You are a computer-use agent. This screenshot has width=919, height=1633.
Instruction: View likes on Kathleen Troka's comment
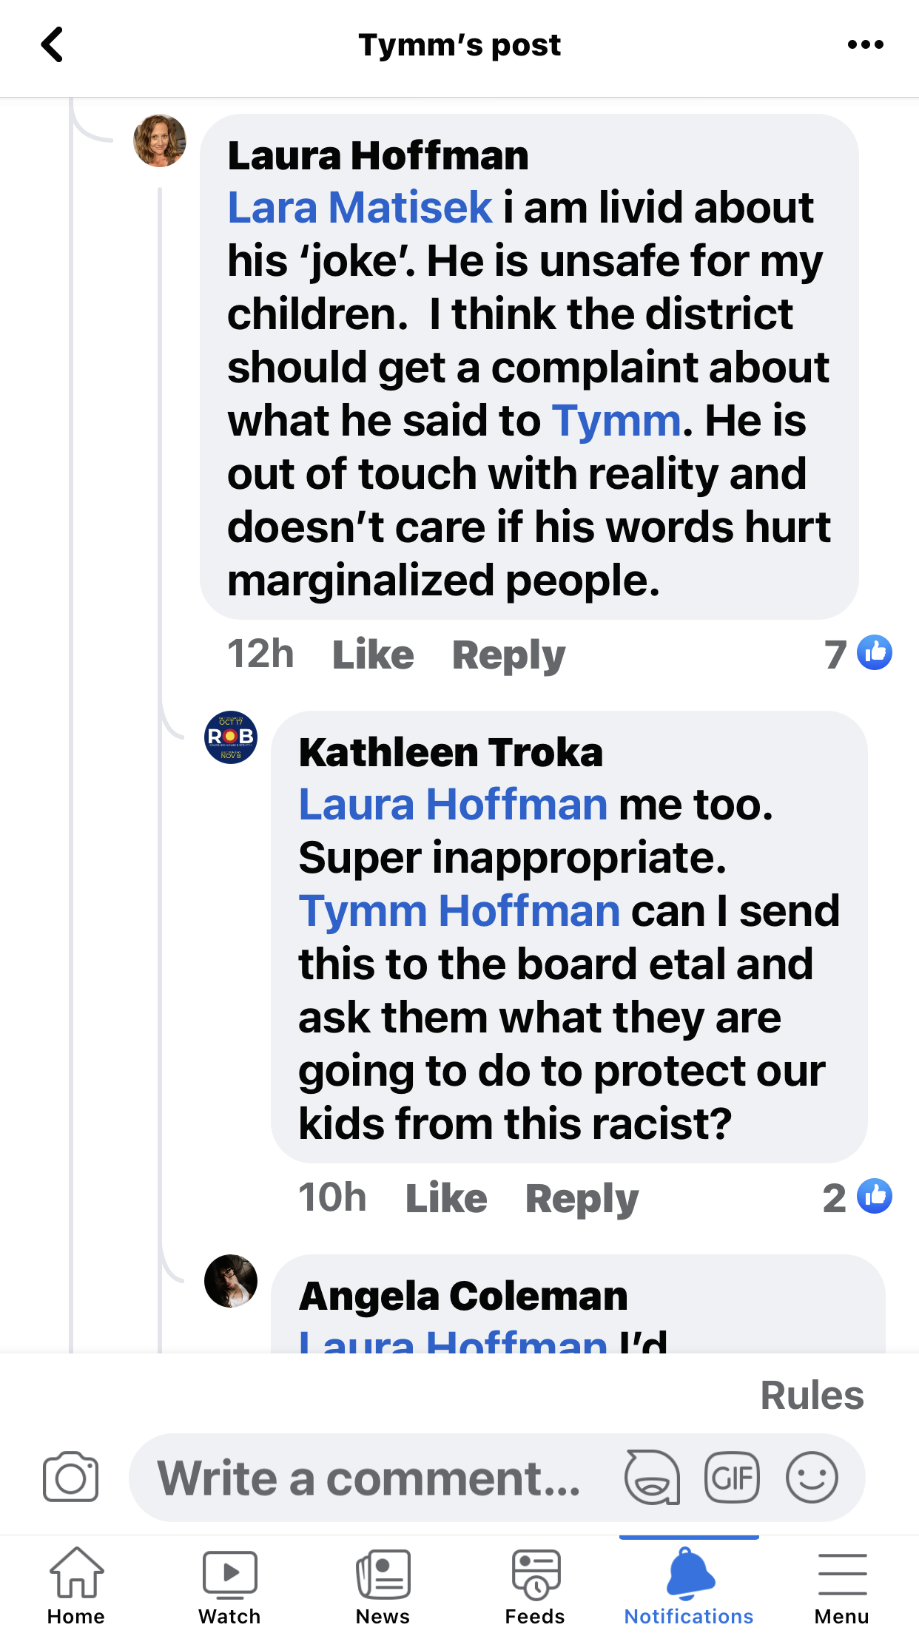(x=857, y=1197)
